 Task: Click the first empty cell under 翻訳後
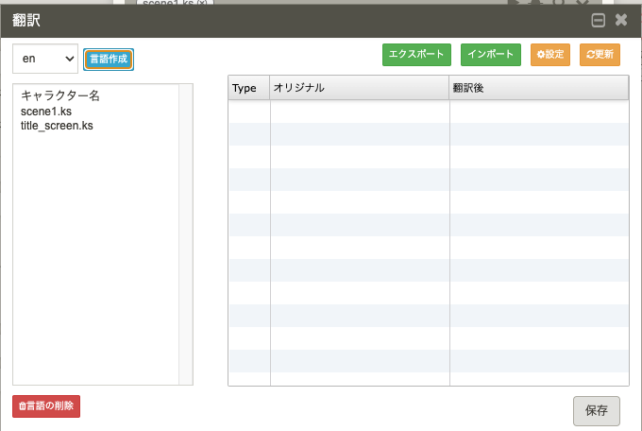coord(538,112)
